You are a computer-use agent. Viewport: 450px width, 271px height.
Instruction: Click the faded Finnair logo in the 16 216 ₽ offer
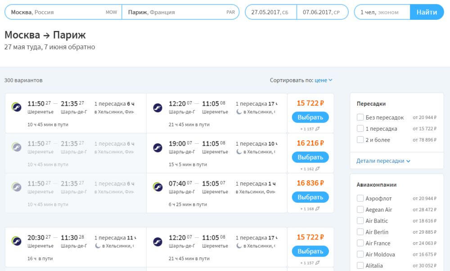click(16, 147)
